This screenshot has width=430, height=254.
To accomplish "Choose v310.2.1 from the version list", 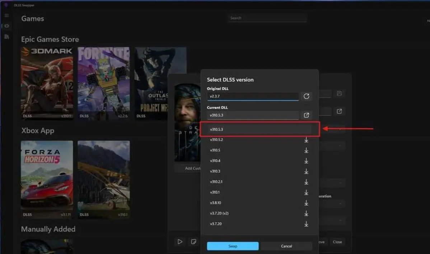I will coord(260,182).
